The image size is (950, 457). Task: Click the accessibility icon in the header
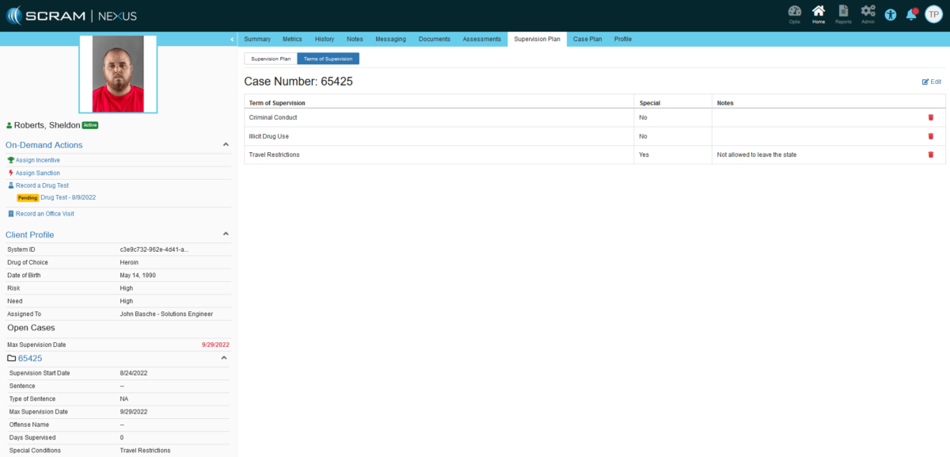(891, 13)
